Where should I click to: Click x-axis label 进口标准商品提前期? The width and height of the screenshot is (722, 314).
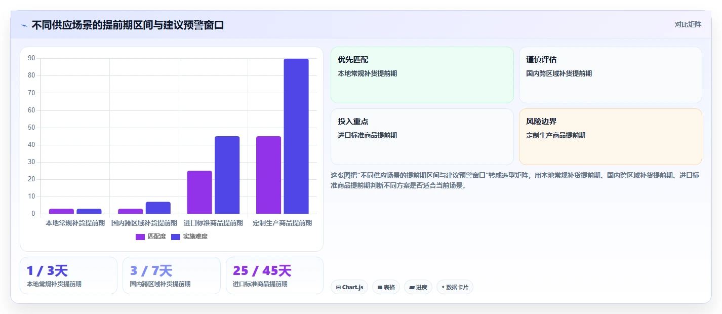[213, 223]
